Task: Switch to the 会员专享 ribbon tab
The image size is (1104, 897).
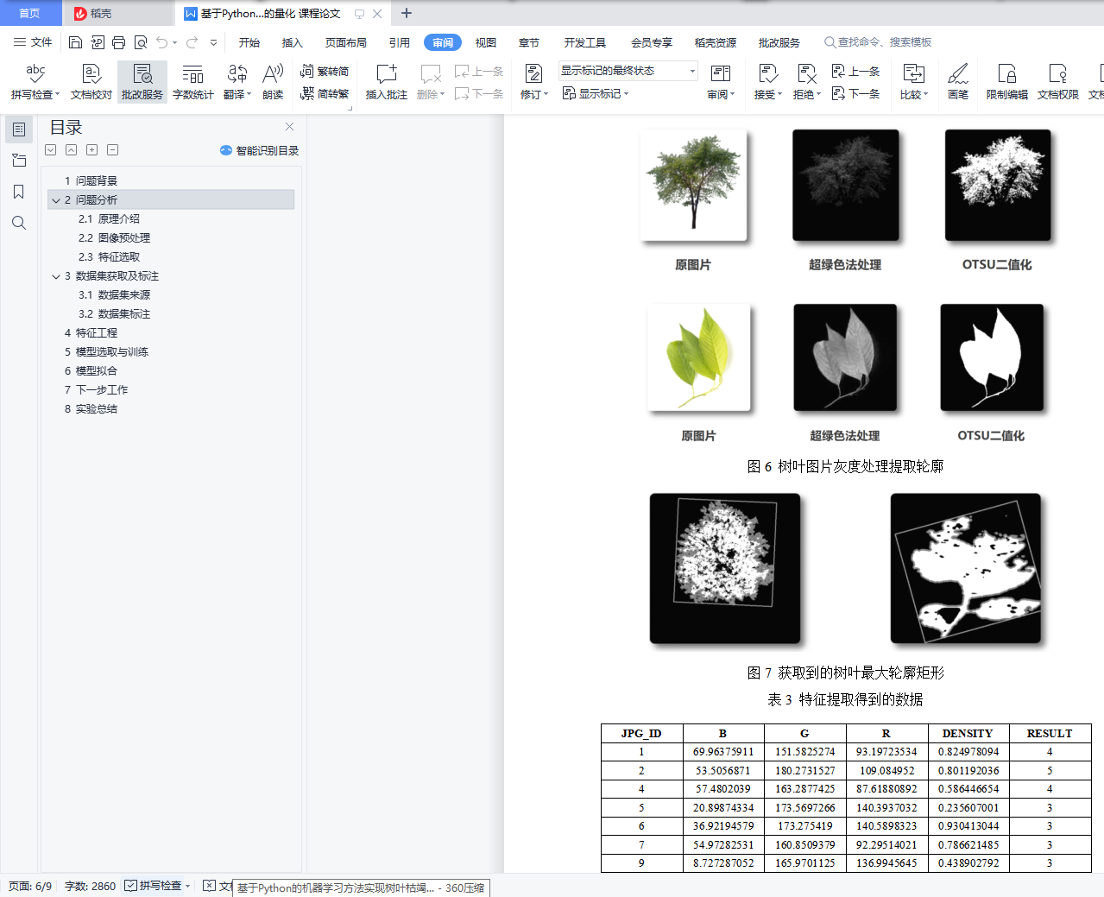Action: (652, 42)
